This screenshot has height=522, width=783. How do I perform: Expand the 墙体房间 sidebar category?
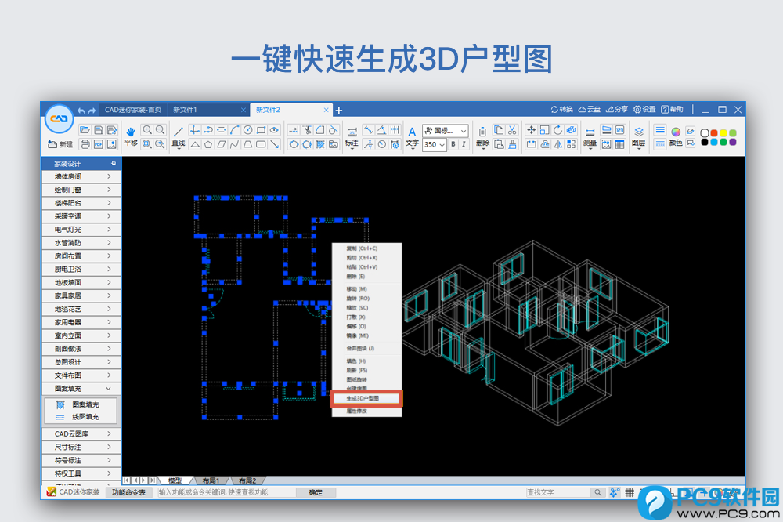tap(81, 176)
